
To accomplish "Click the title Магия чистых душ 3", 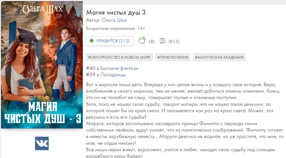I will pyautogui.click(x=116, y=12).
